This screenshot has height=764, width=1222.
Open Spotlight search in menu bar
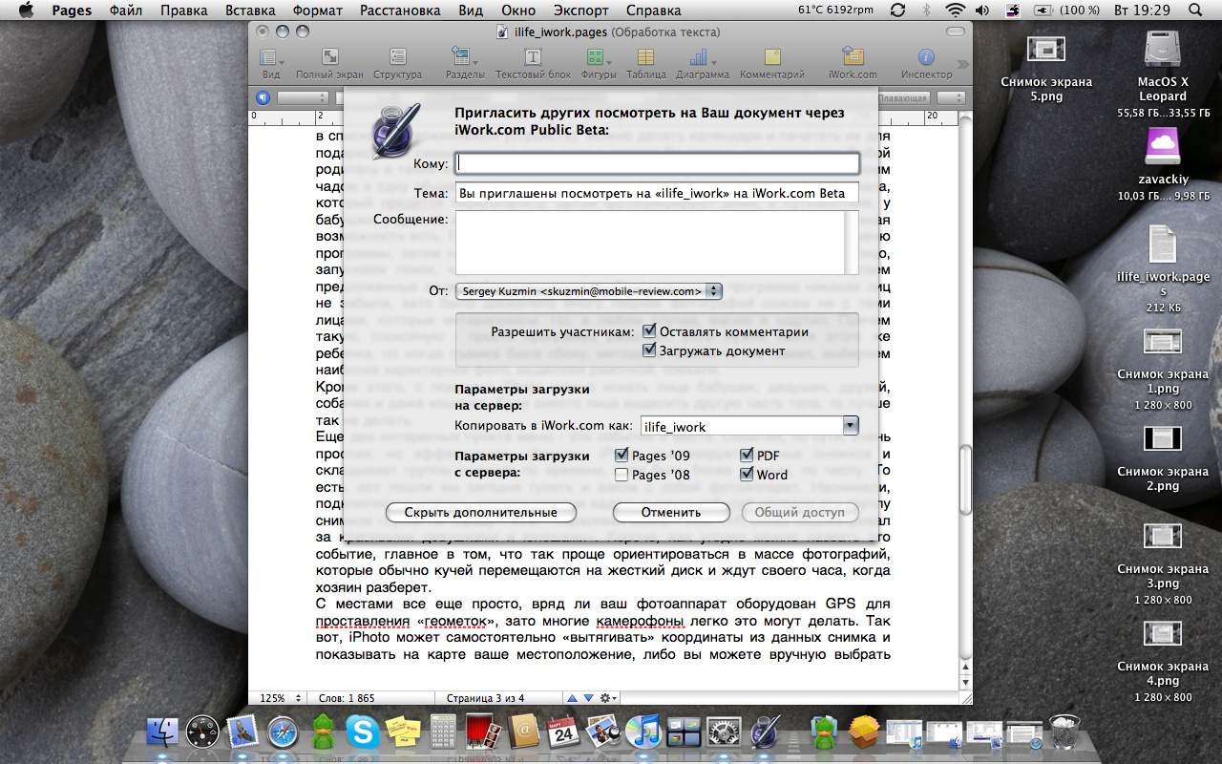pos(1195,10)
